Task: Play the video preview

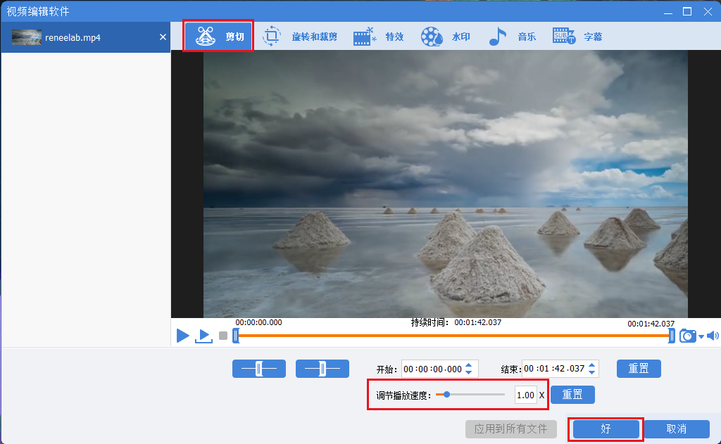Action: (182, 336)
